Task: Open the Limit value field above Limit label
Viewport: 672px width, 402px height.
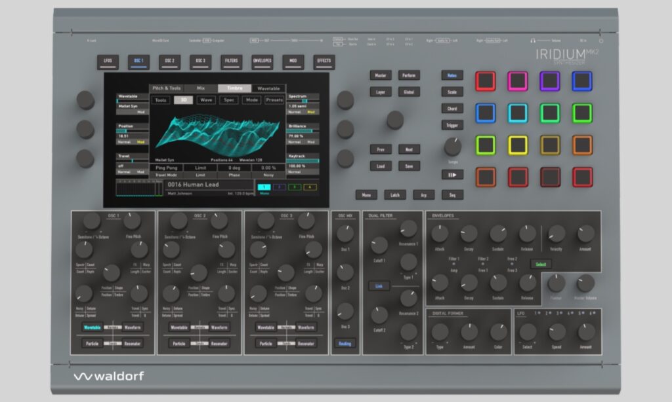Action: click(201, 168)
